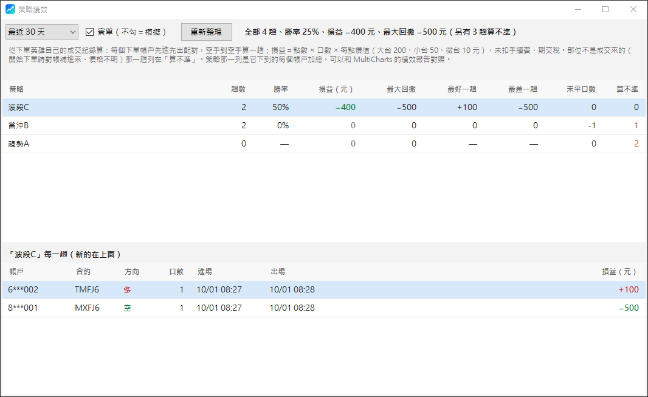648x397 pixels.
Task: Click the –500 loss value in trades table
Action: click(x=629, y=308)
